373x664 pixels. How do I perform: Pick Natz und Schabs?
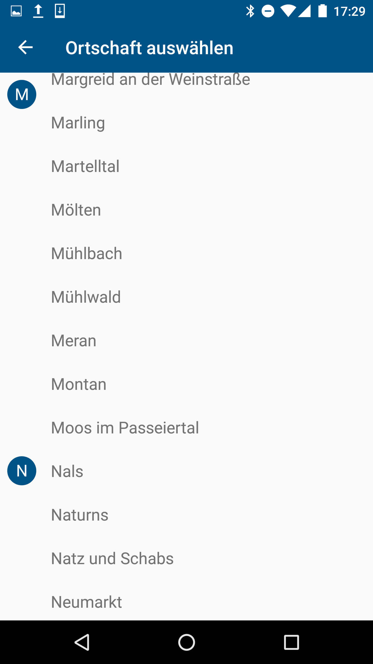coord(112,558)
